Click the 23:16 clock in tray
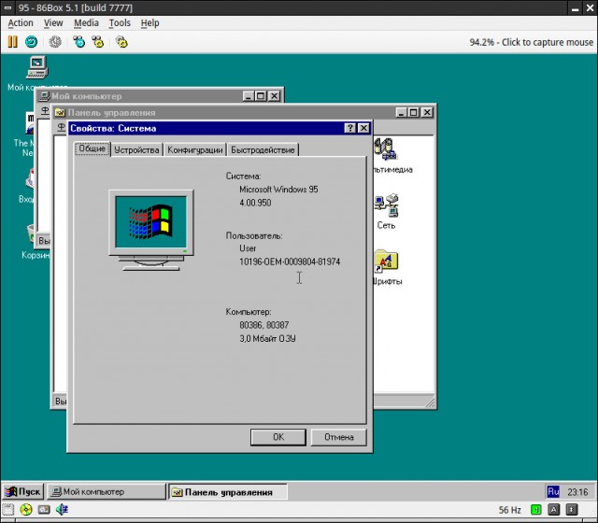598x523 pixels. 577,492
